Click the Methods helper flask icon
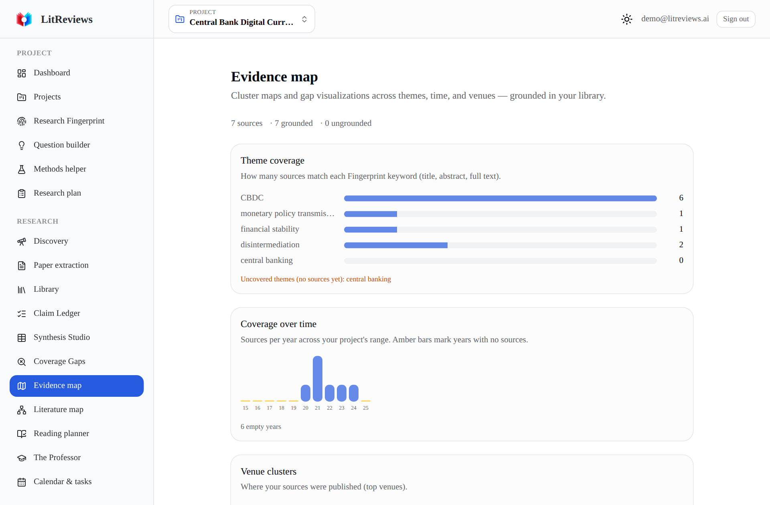The height and width of the screenshot is (505, 770). 22,169
